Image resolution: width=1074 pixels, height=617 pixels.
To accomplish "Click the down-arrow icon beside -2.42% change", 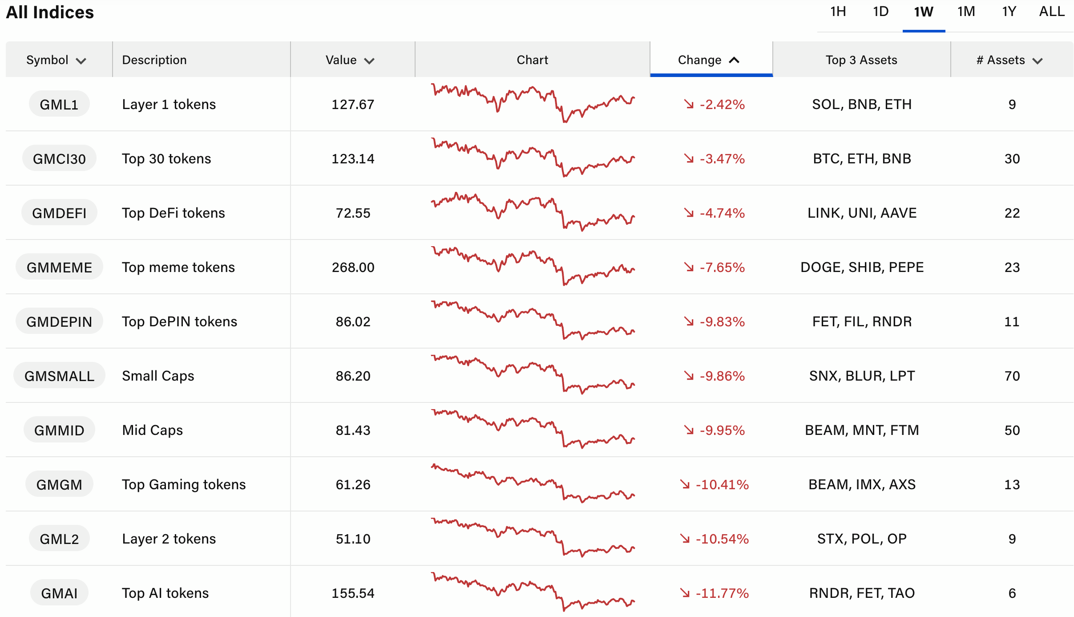I will [x=689, y=104].
